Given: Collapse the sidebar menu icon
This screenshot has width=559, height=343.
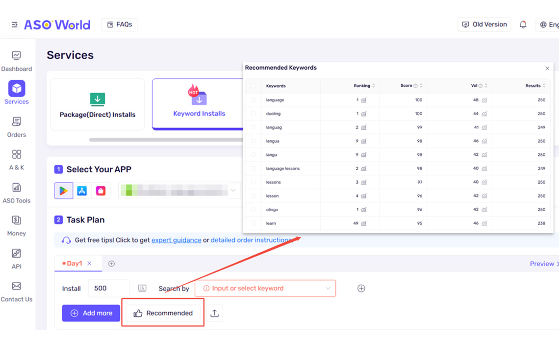Looking at the screenshot, I should point(15,24).
